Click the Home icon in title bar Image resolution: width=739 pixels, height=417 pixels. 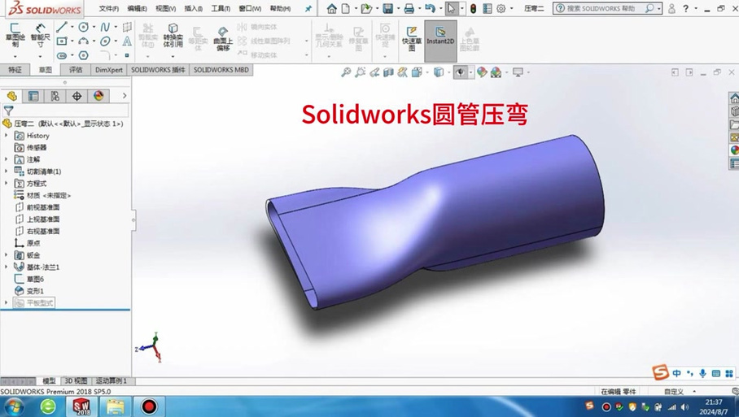point(332,8)
